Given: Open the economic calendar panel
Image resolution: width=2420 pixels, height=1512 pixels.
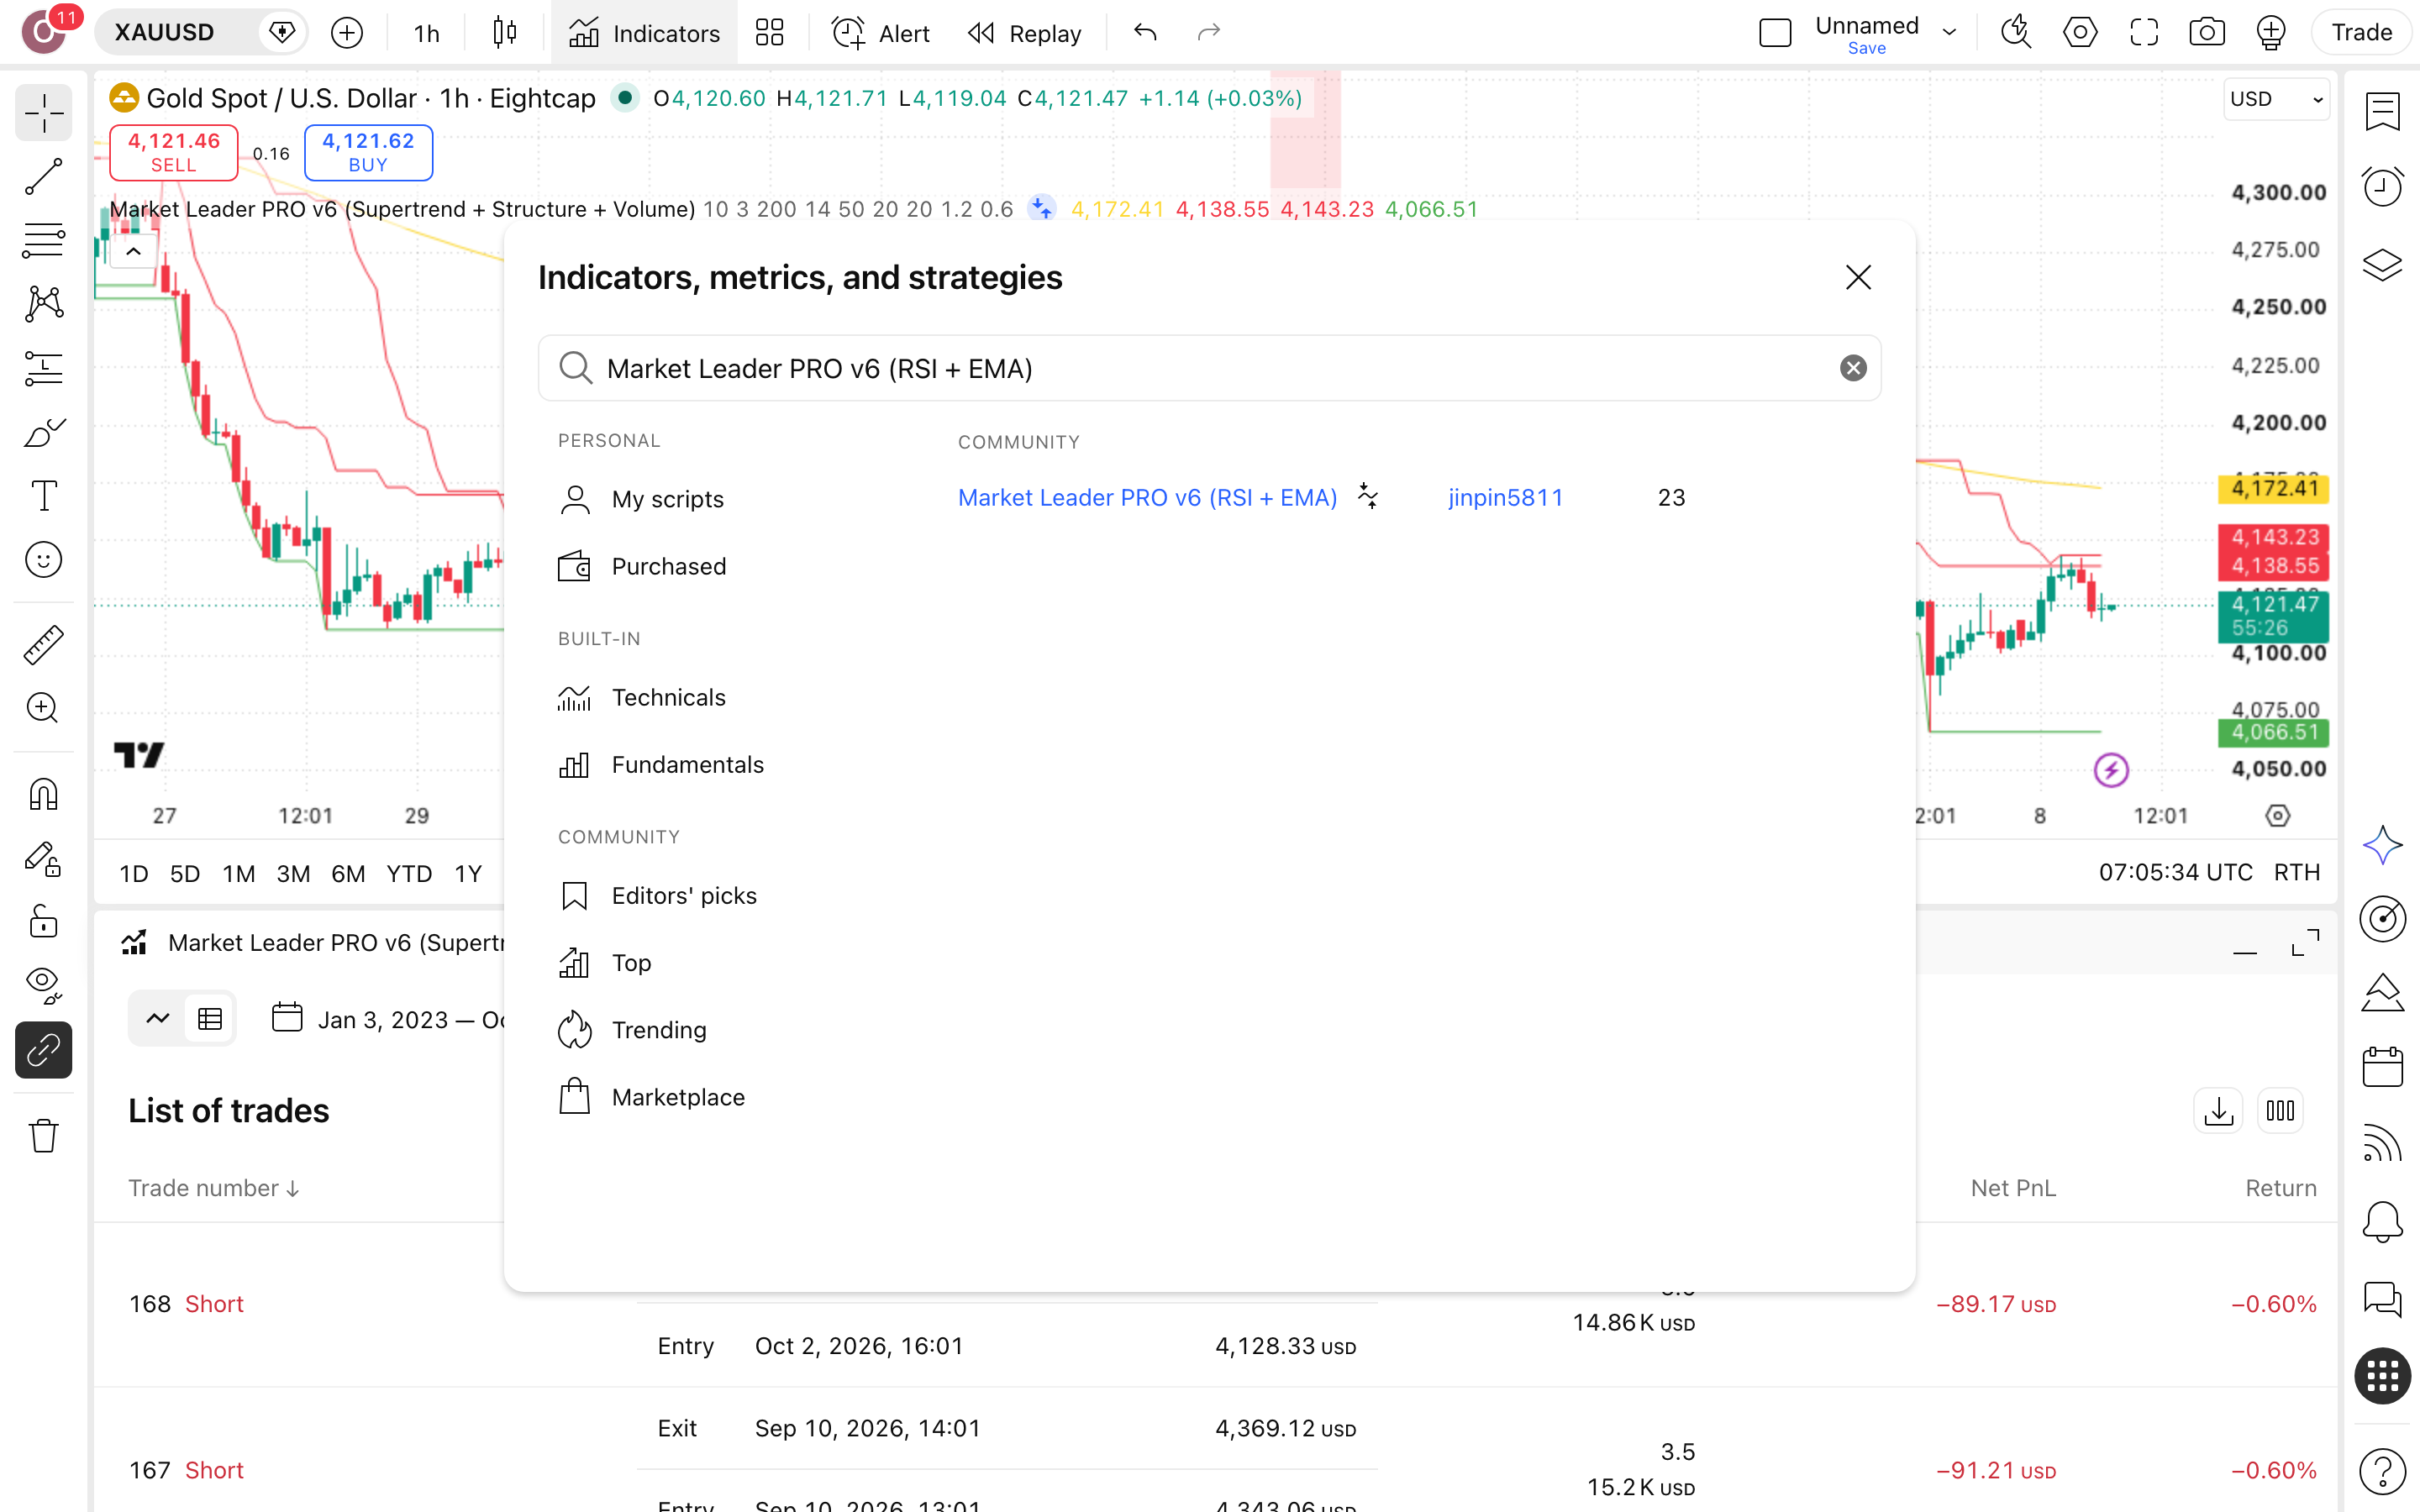Looking at the screenshot, I should [2382, 1067].
